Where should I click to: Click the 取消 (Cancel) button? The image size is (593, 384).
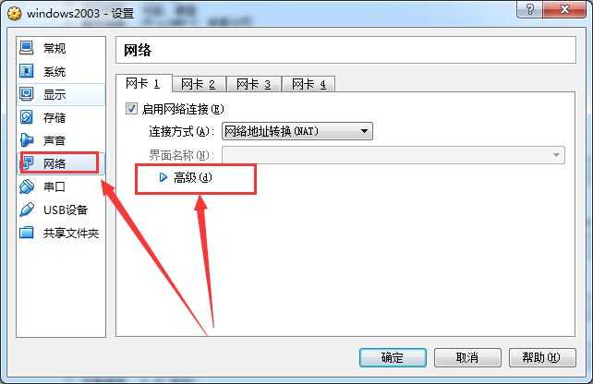(x=467, y=357)
